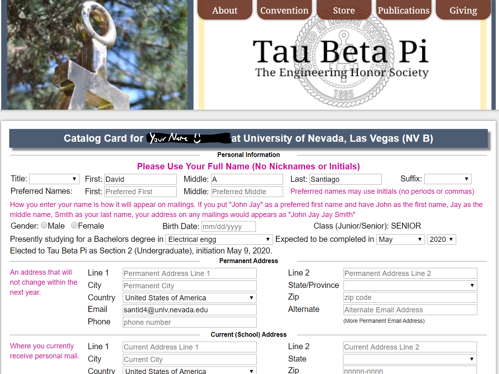Viewport: 499px width, 374px height.
Task: Focus the First name field containing David
Action: click(x=140, y=179)
